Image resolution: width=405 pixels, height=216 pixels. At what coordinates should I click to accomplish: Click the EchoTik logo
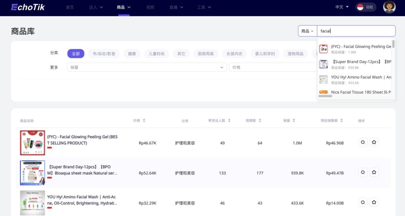28,7
